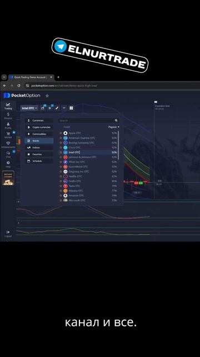Image resolution: width=200 pixels, height=357 pixels.
Task: Open the Finance section in sidebar
Action: (x=8, y=116)
